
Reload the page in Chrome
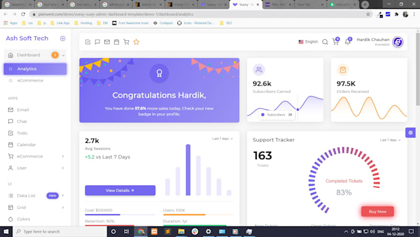23,14
